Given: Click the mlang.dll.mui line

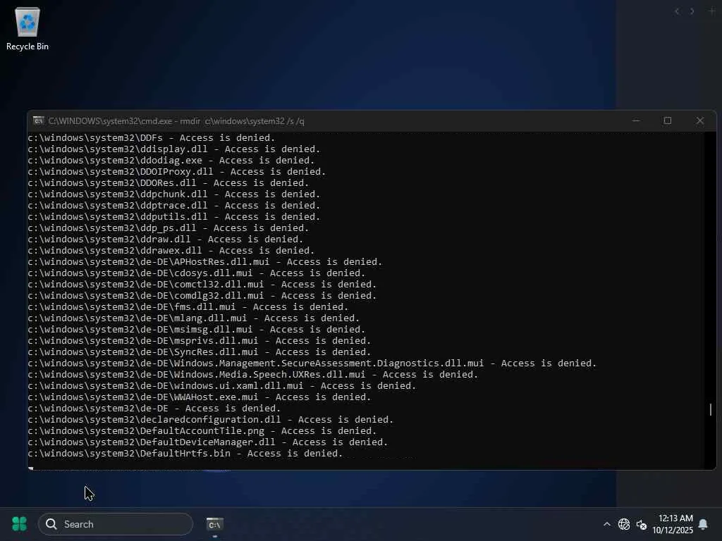Looking at the screenshot, I should coord(194,318).
